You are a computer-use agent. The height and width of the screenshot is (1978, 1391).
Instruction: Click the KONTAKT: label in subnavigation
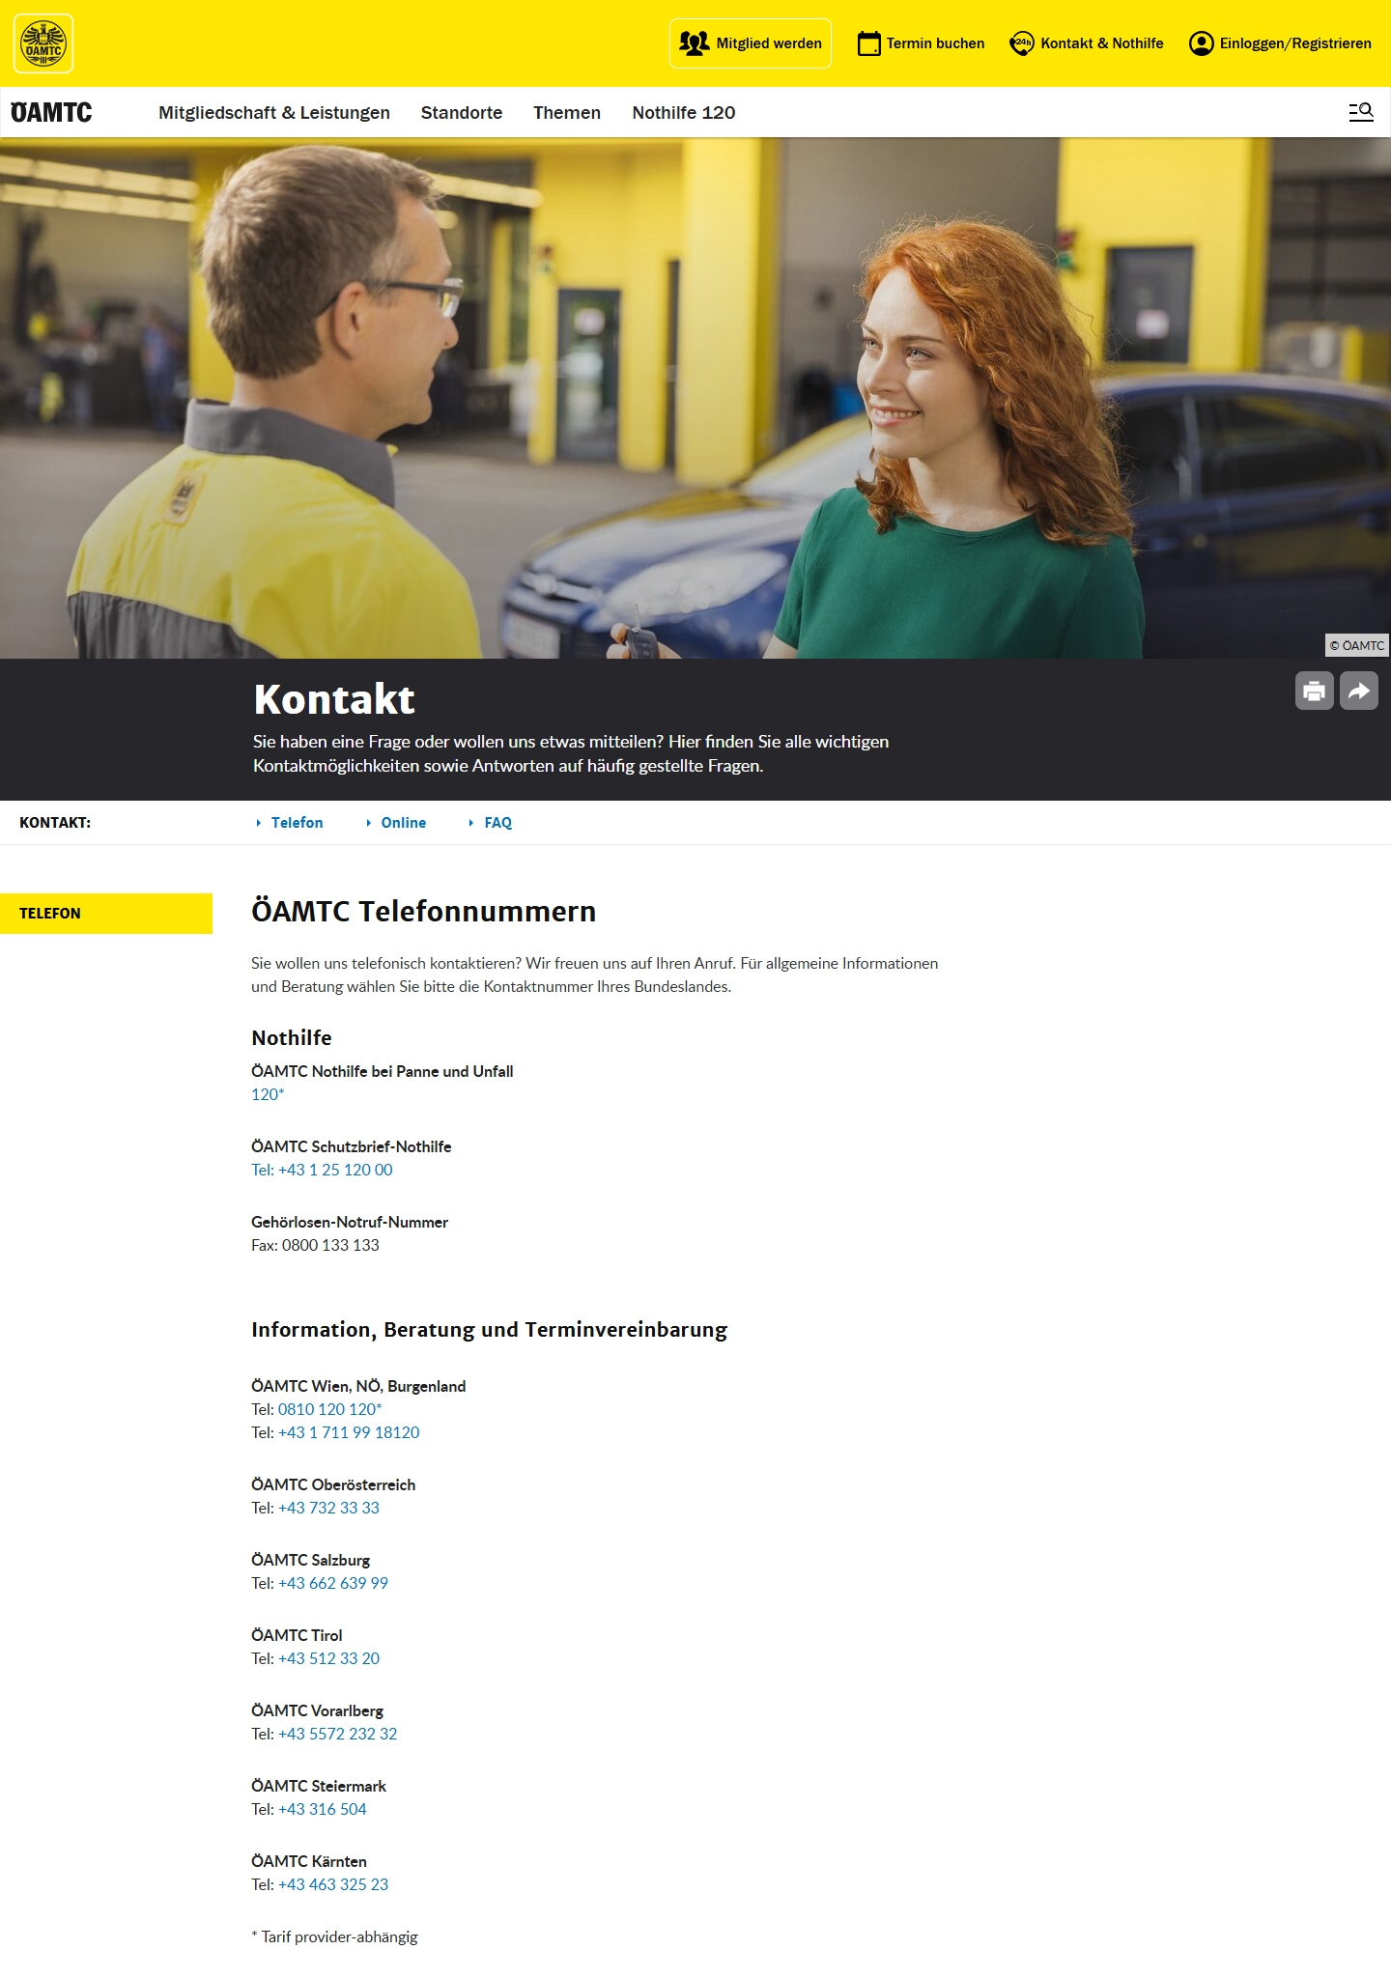click(55, 823)
